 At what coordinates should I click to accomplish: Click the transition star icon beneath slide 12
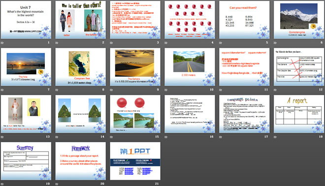275,90
